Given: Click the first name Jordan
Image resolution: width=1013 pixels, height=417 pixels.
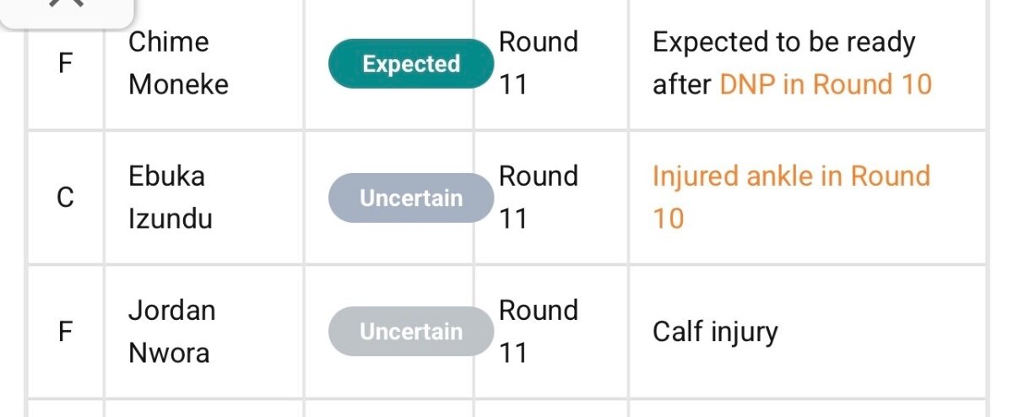Looking at the screenshot, I should pyautogui.click(x=171, y=310).
